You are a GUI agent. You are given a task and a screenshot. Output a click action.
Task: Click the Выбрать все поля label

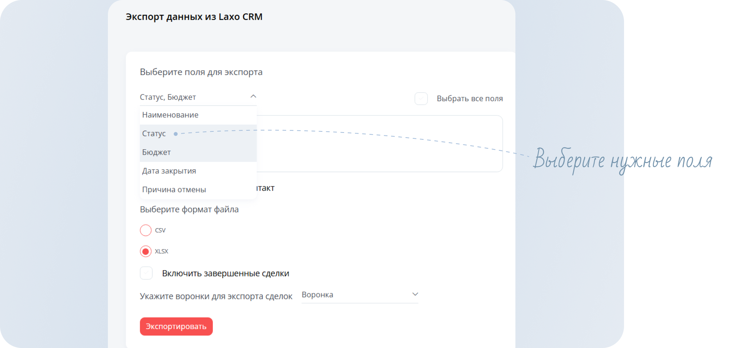470,99
